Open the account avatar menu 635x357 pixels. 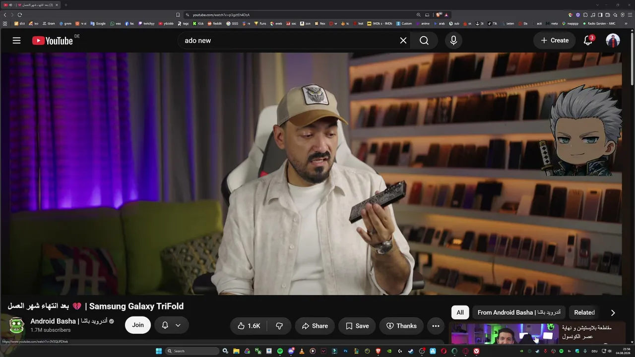[x=613, y=41]
